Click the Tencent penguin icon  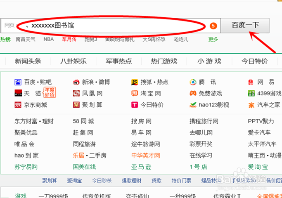pyautogui.click(x=193, y=82)
